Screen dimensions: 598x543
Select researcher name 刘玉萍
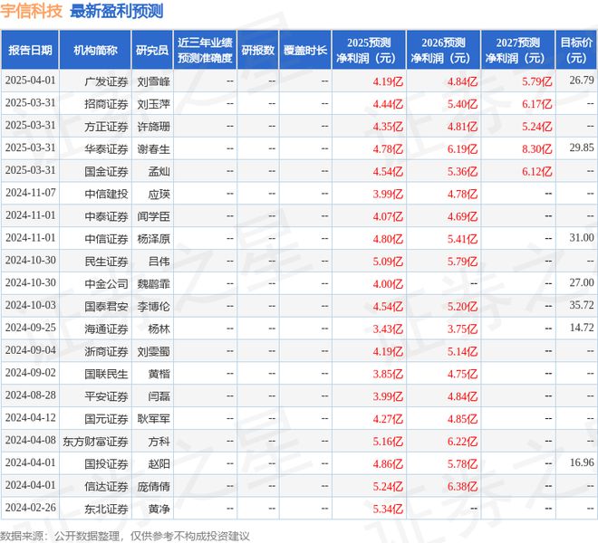153,104
